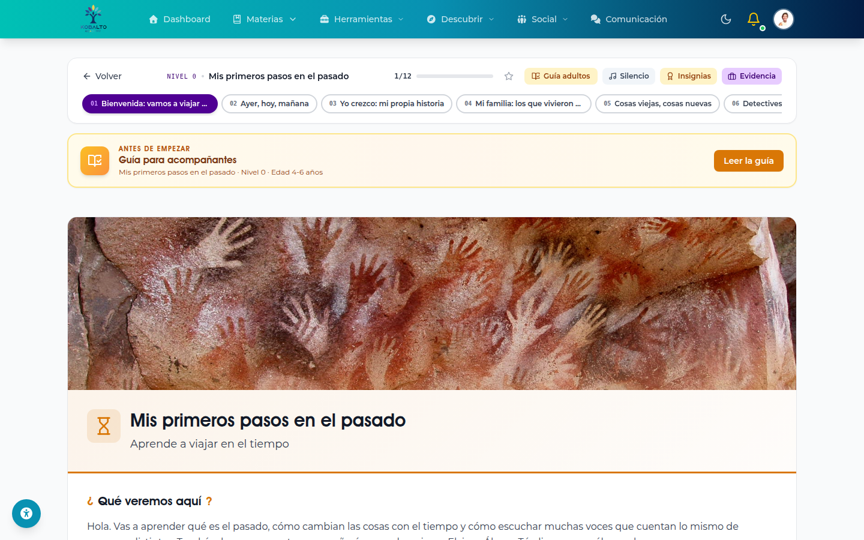
Task: Open the Insignias badges
Action: pos(689,76)
